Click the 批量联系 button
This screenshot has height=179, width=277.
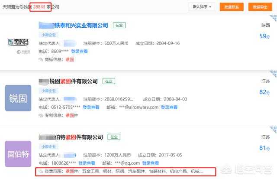point(232,7)
